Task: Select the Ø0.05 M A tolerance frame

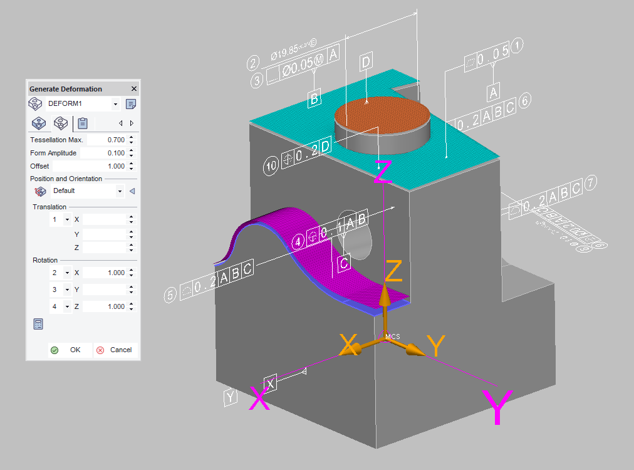Action: [x=304, y=65]
